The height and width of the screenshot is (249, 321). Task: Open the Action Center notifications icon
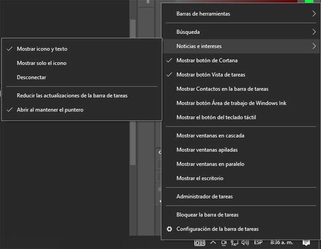[x=306, y=243]
